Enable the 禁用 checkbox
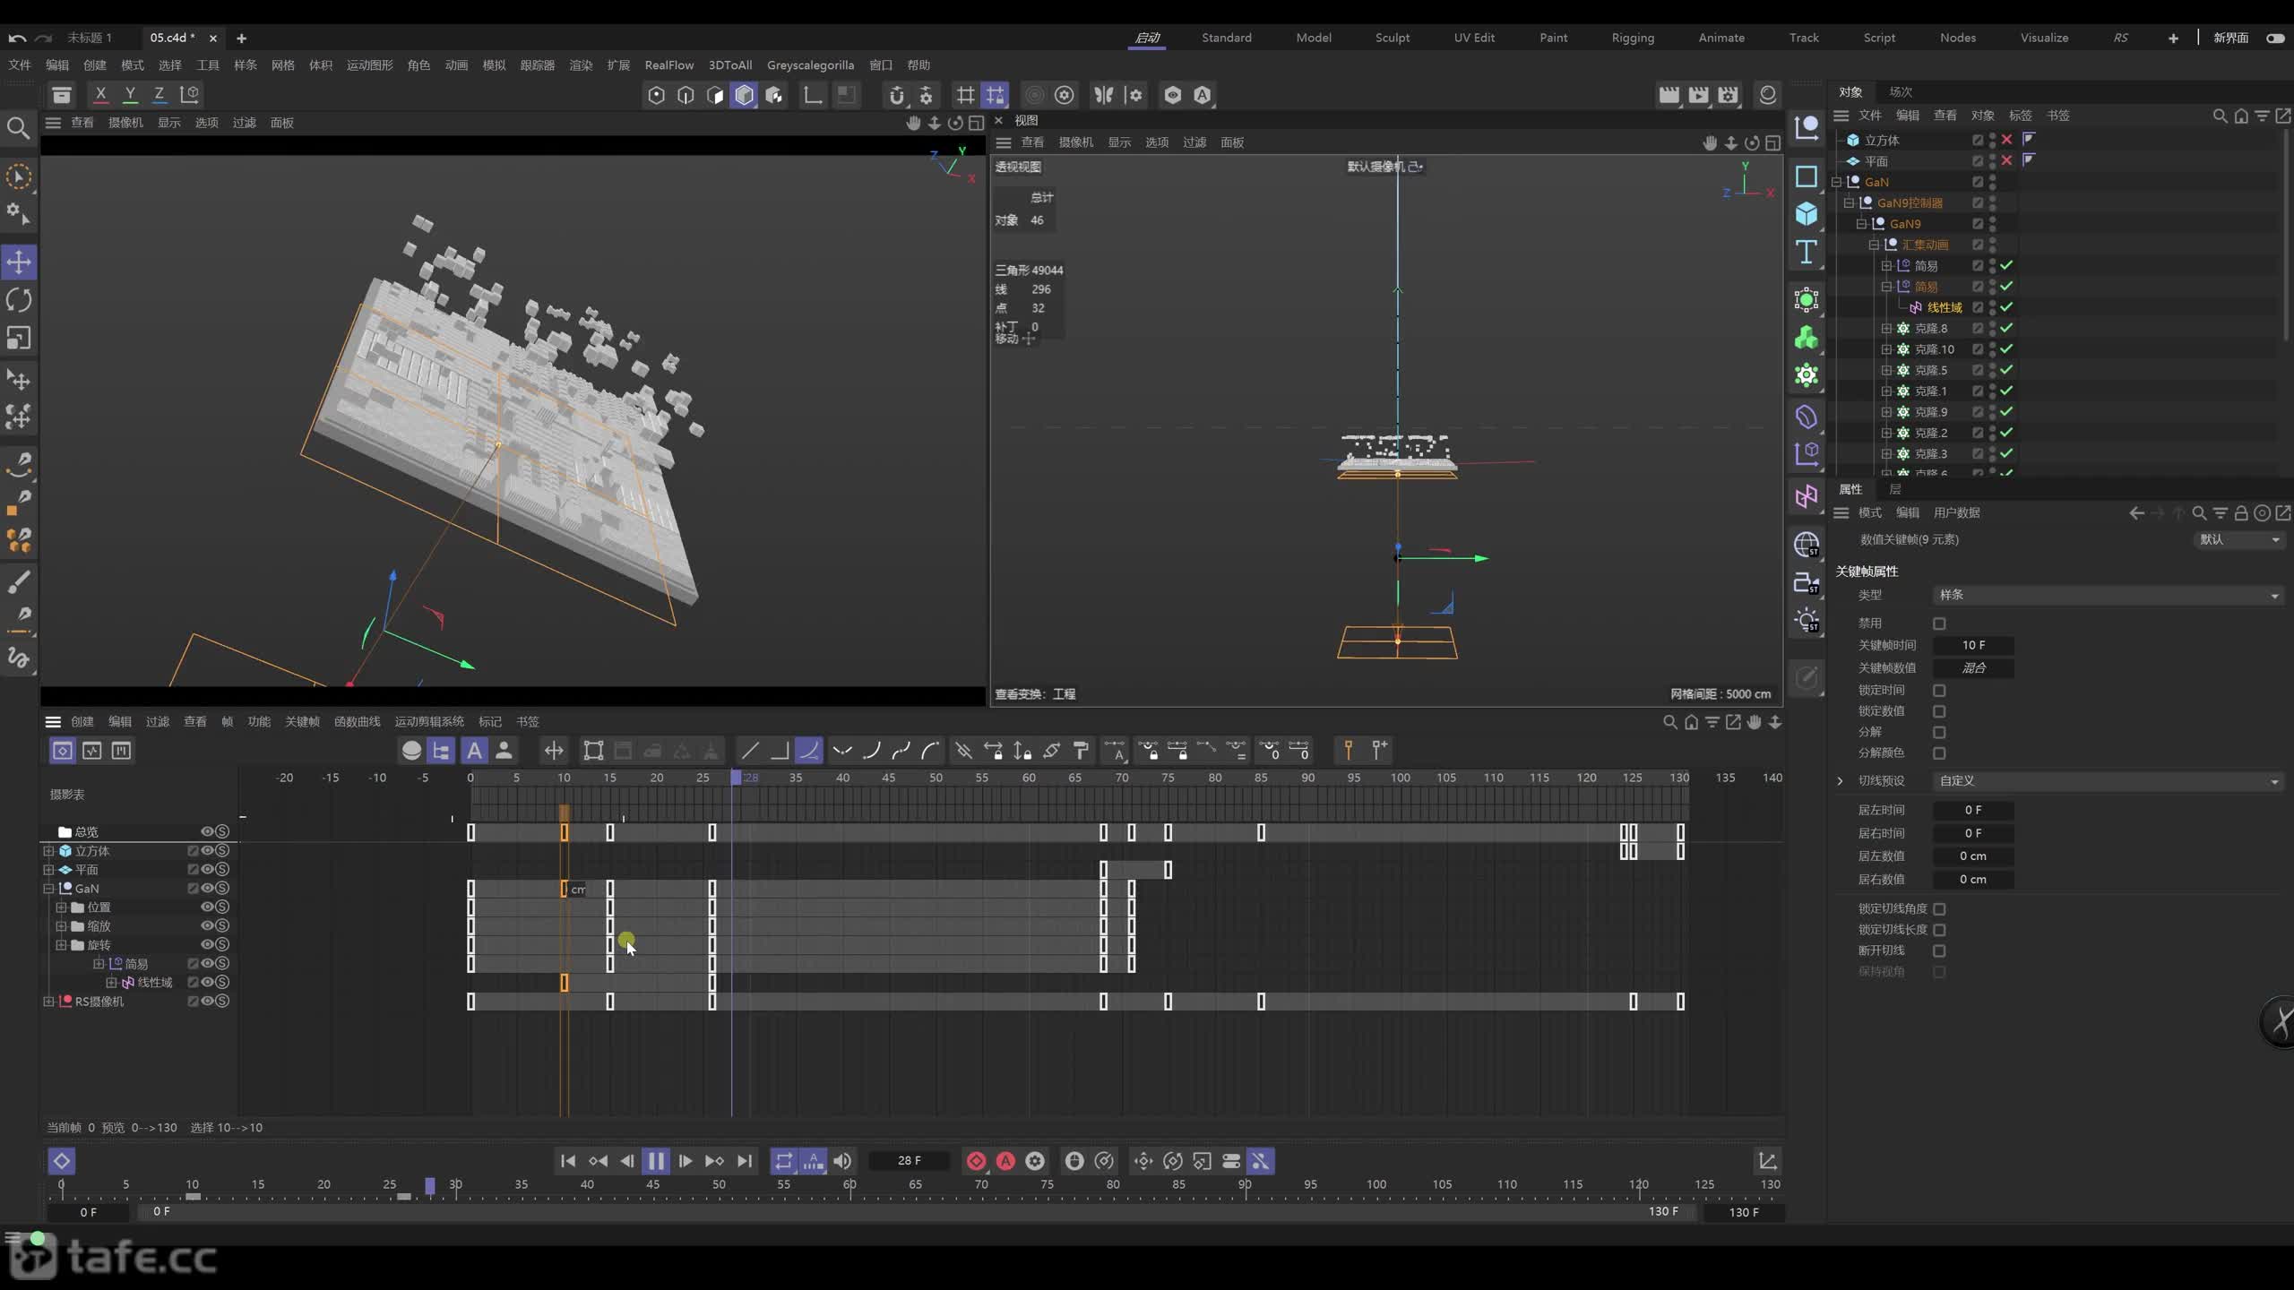The width and height of the screenshot is (2294, 1290). point(1939,623)
